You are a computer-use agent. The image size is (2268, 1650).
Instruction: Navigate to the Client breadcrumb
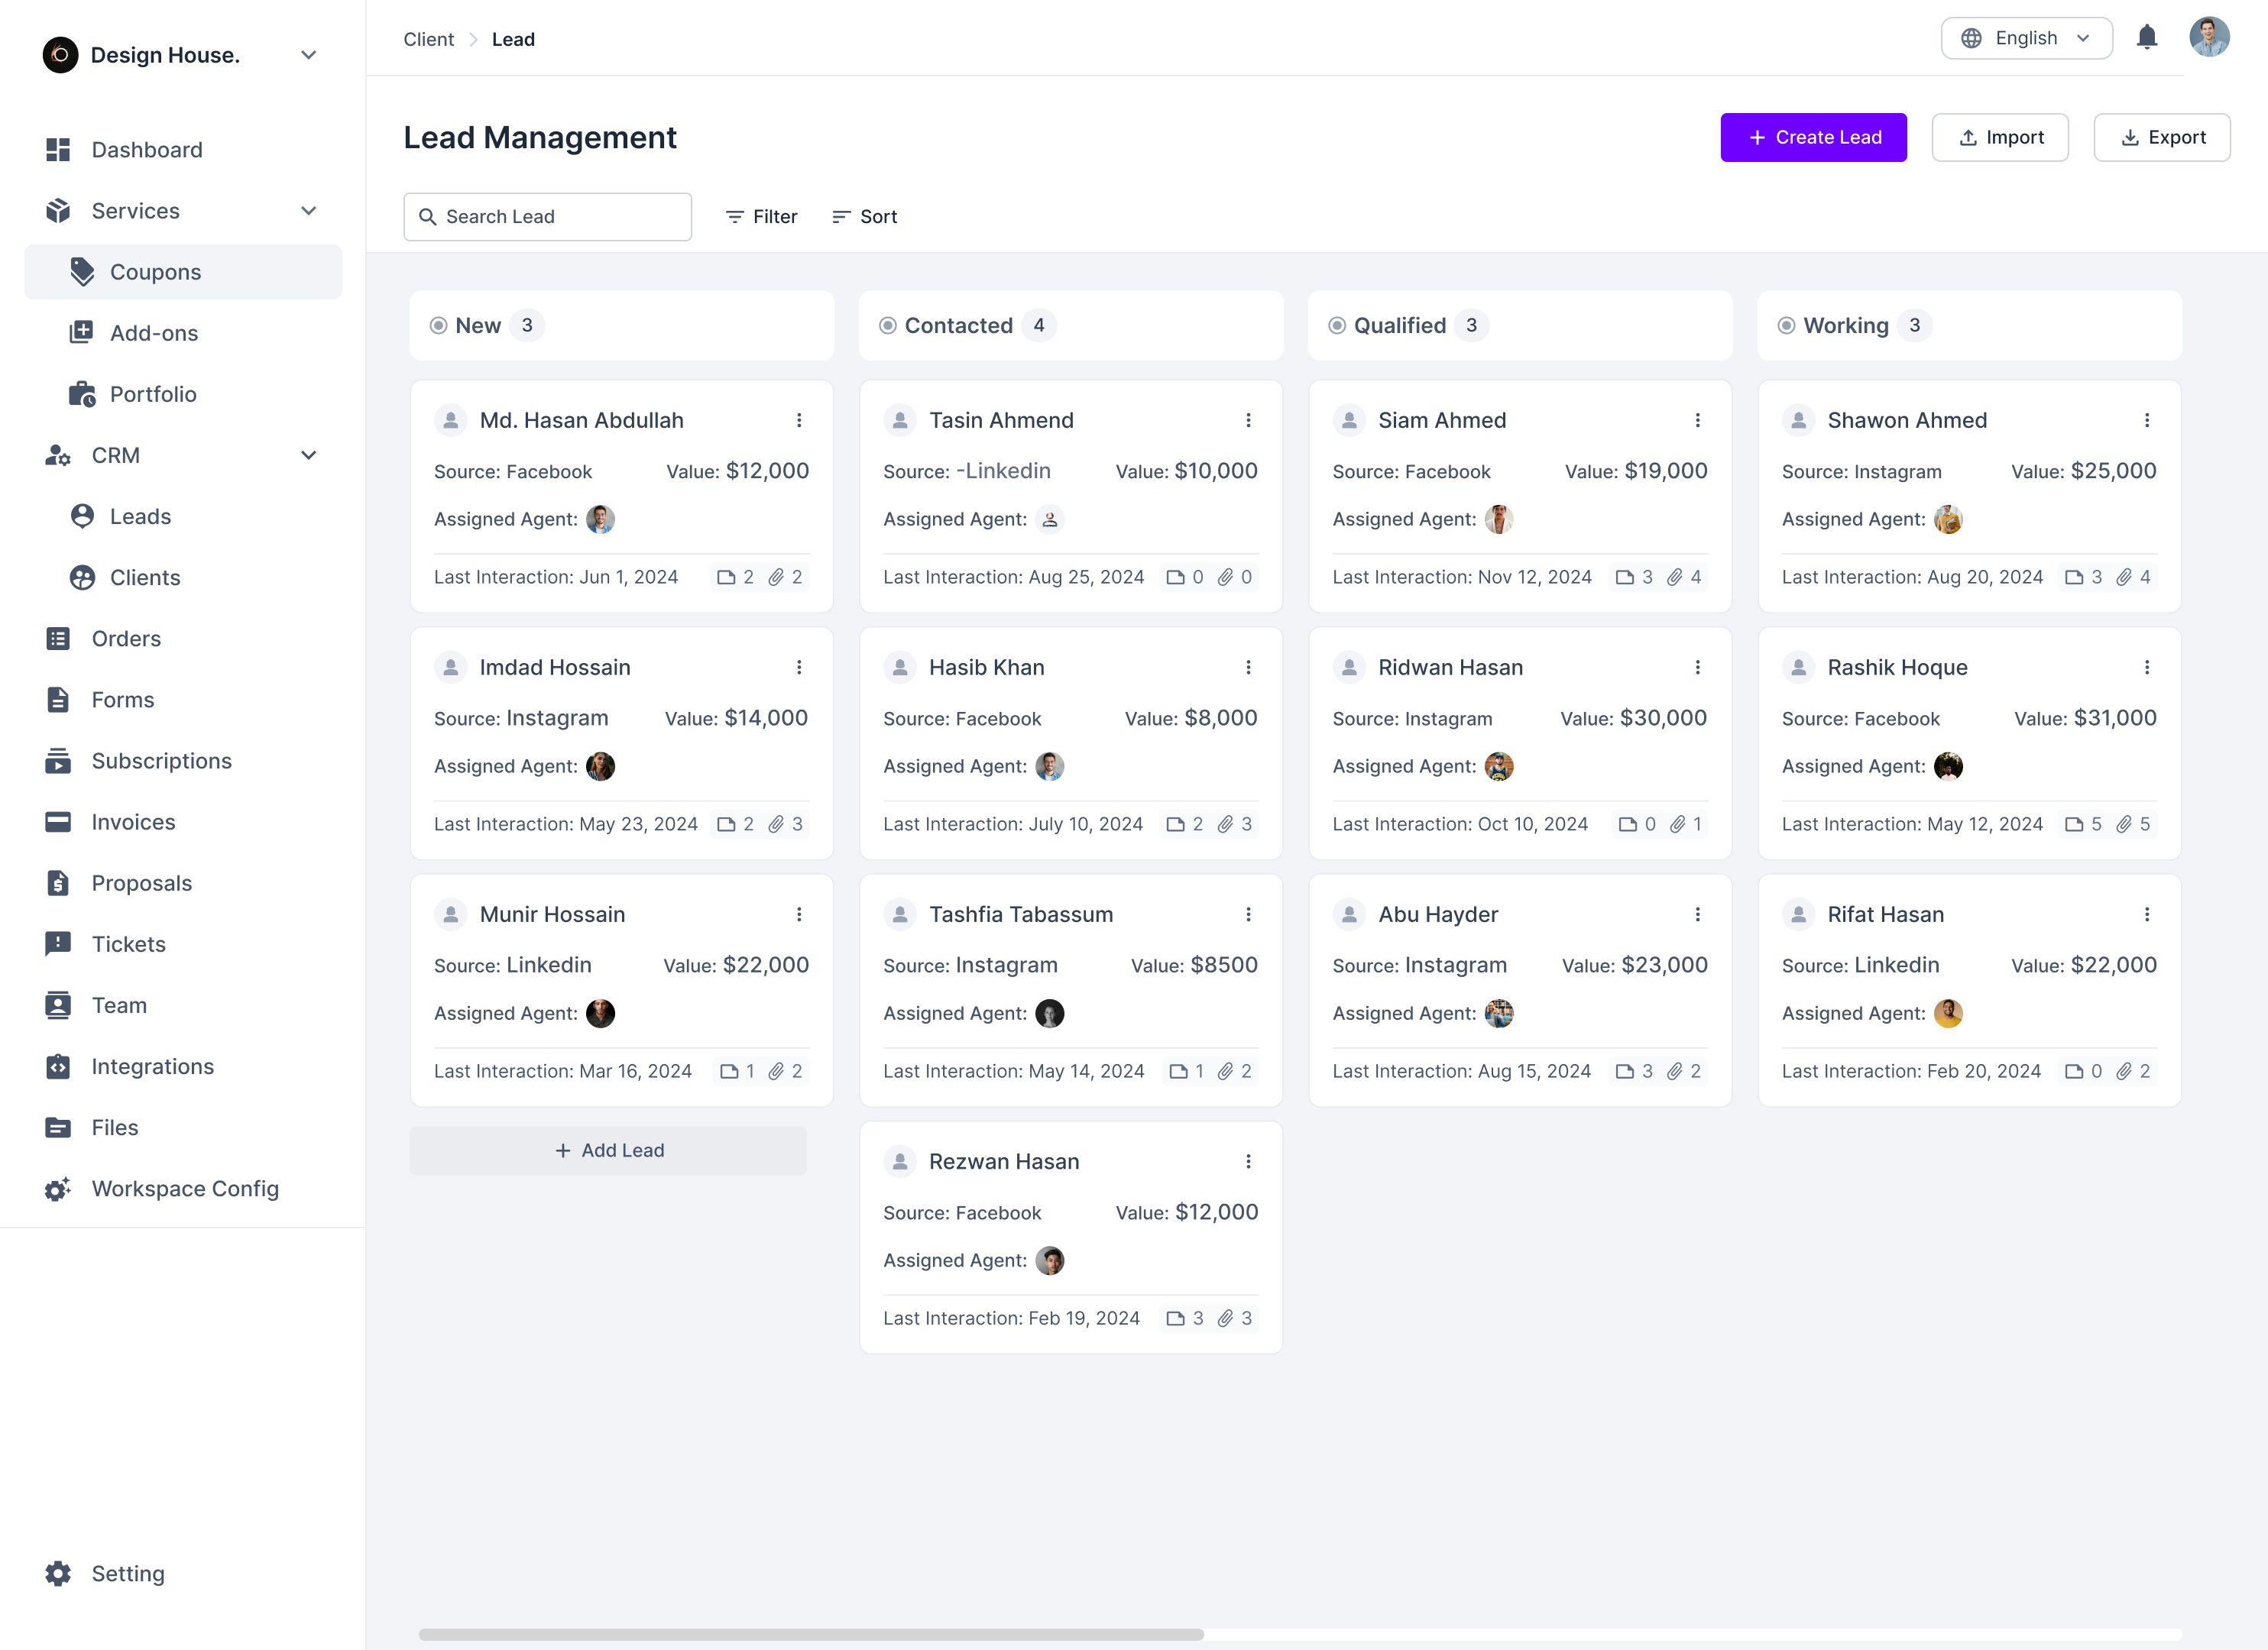428,39
